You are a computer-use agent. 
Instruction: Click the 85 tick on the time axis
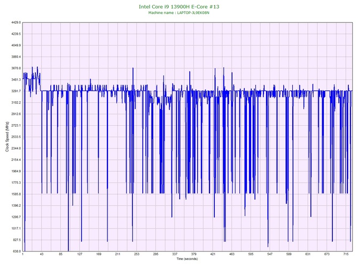[x=60, y=254]
